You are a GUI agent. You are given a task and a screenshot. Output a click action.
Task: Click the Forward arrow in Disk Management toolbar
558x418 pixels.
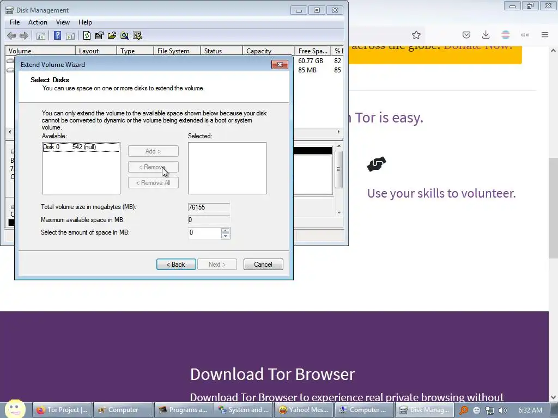click(x=24, y=35)
